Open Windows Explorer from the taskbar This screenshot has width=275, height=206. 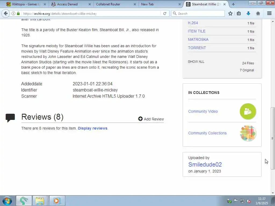[x=40, y=201]
